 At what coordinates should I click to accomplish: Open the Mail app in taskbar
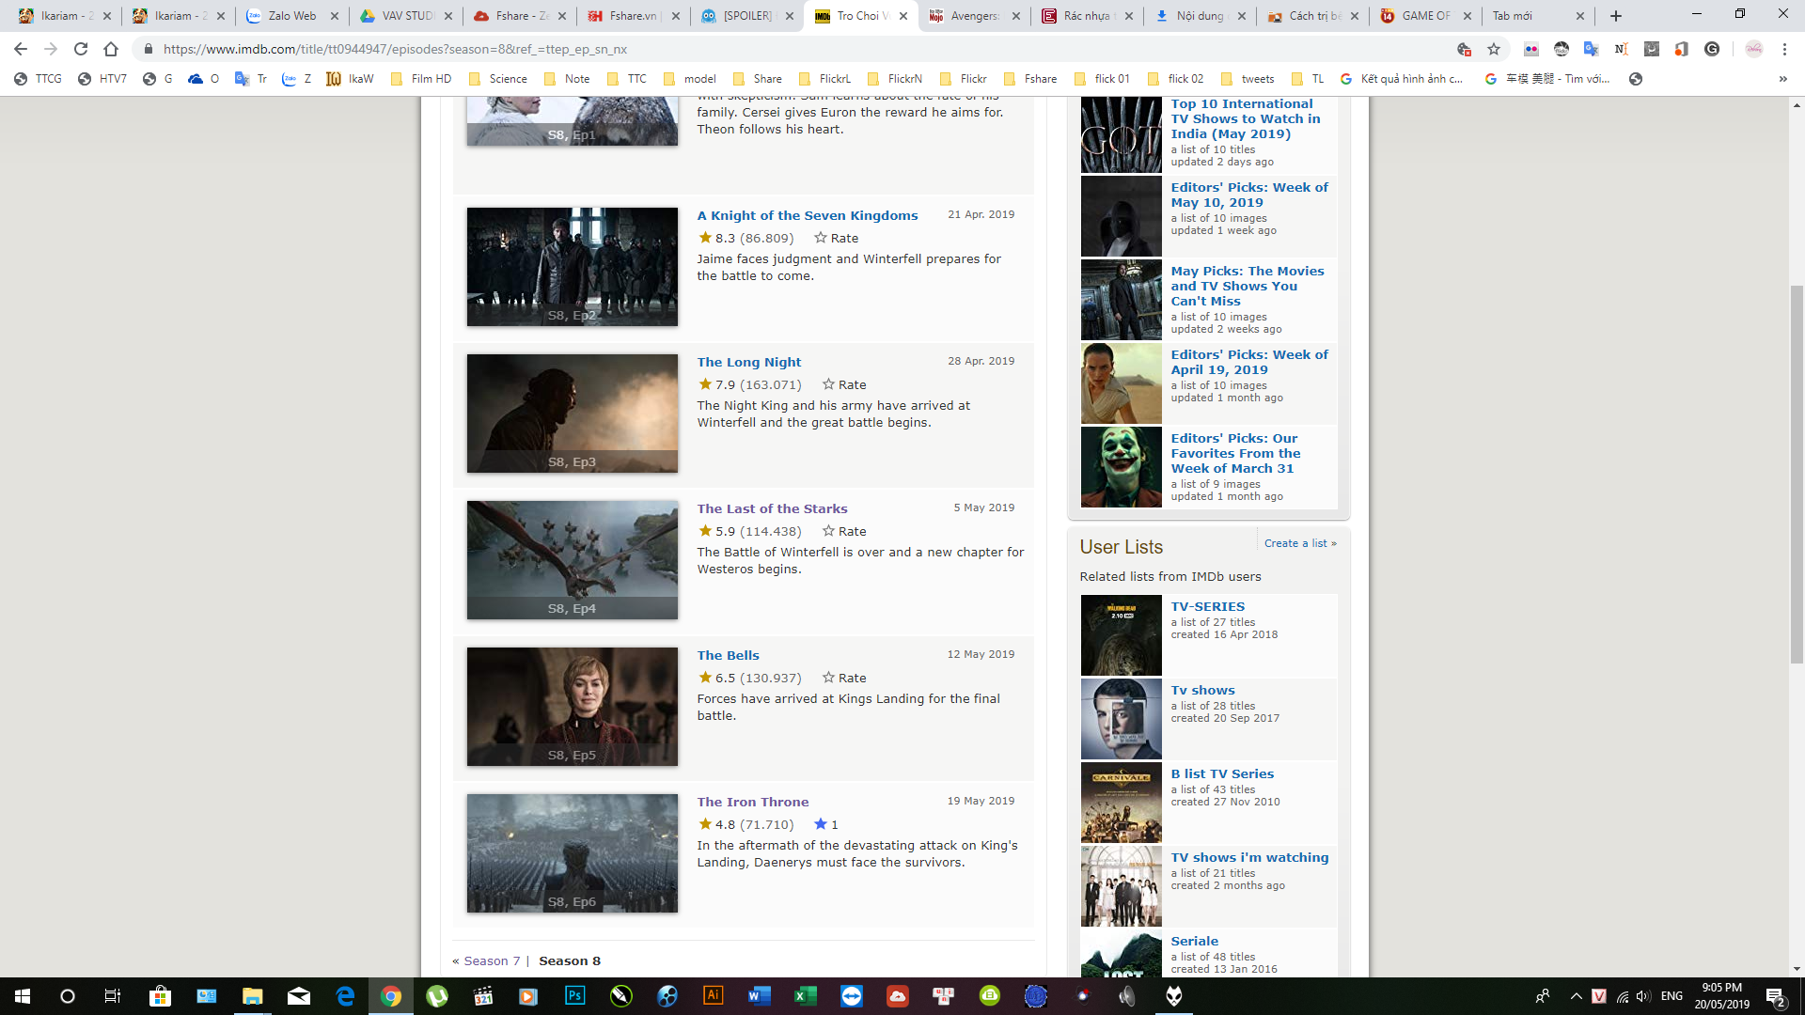click(x=299, y=996)
